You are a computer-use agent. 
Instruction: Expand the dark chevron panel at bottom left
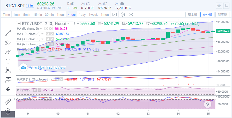pos(8,114)
